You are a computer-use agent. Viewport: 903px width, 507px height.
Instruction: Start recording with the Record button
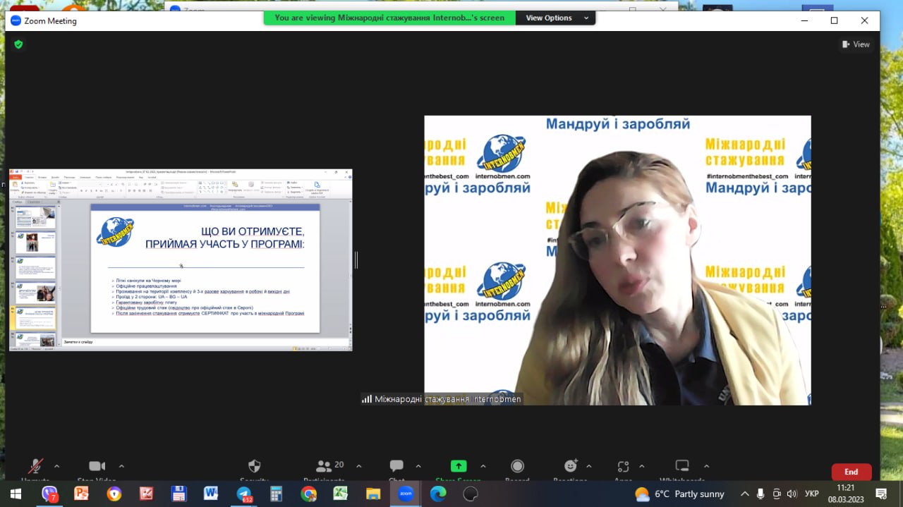517,467
